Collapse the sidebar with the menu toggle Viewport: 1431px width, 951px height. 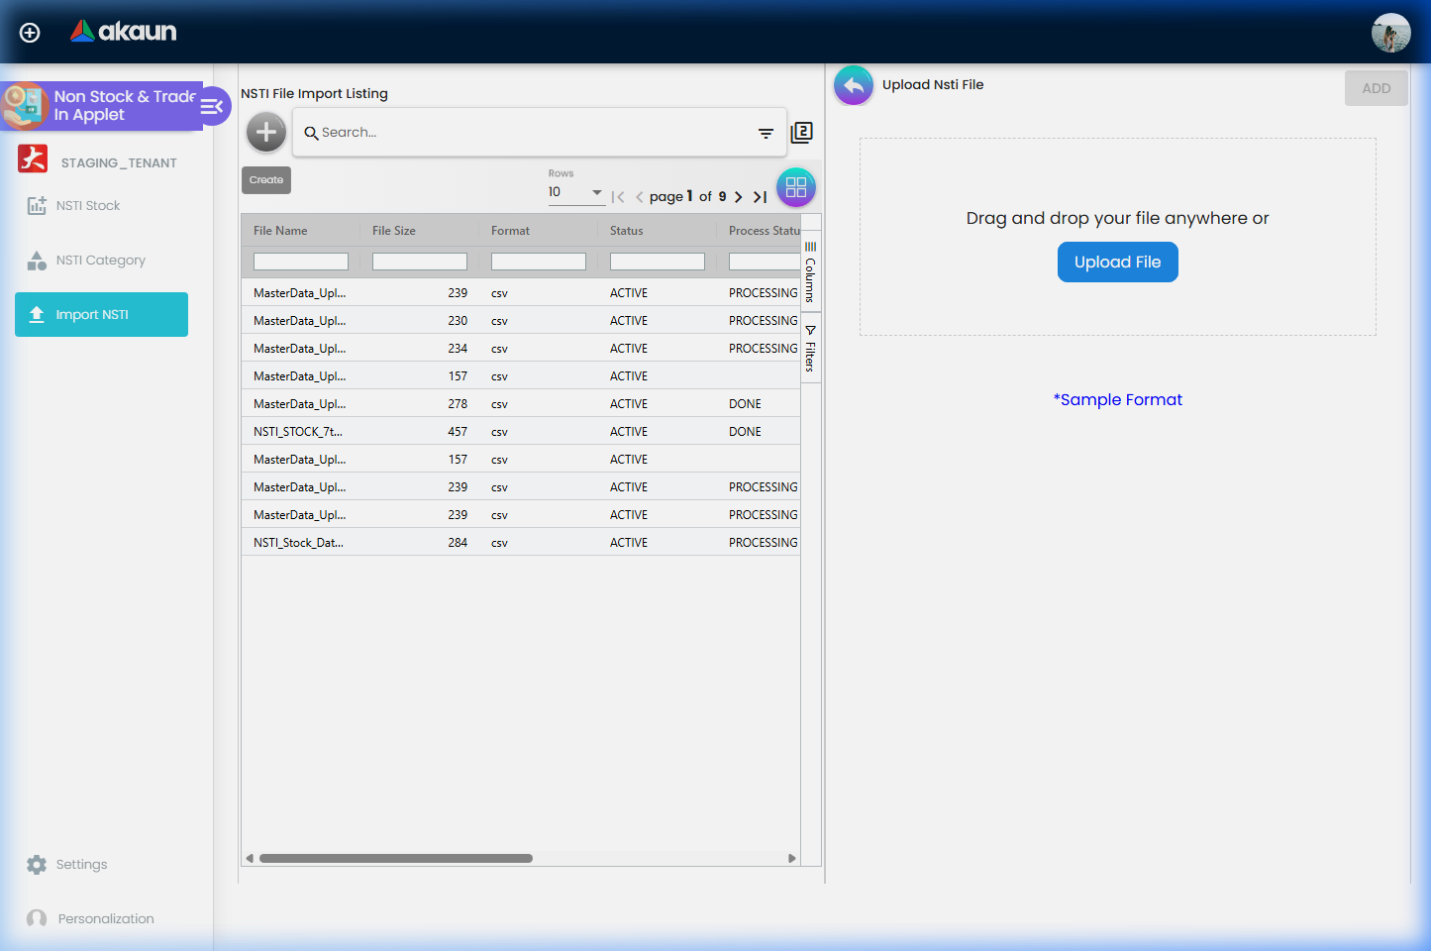[x=213, y=105]
